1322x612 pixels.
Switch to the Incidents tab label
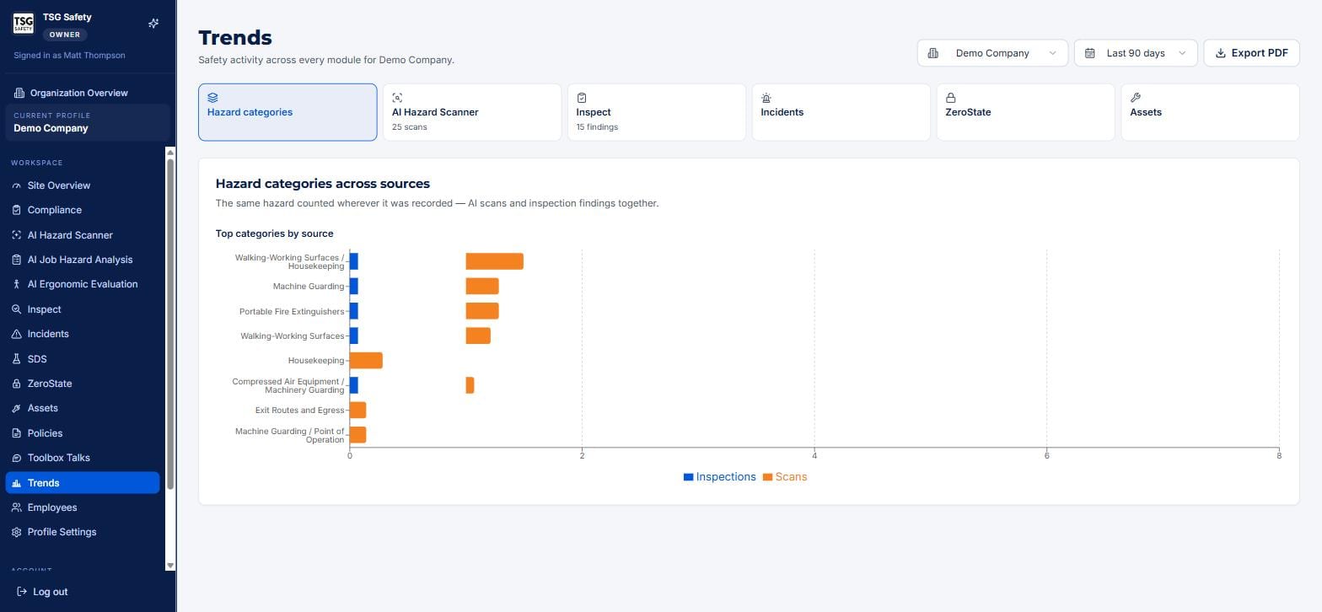(x=782, y=112)
